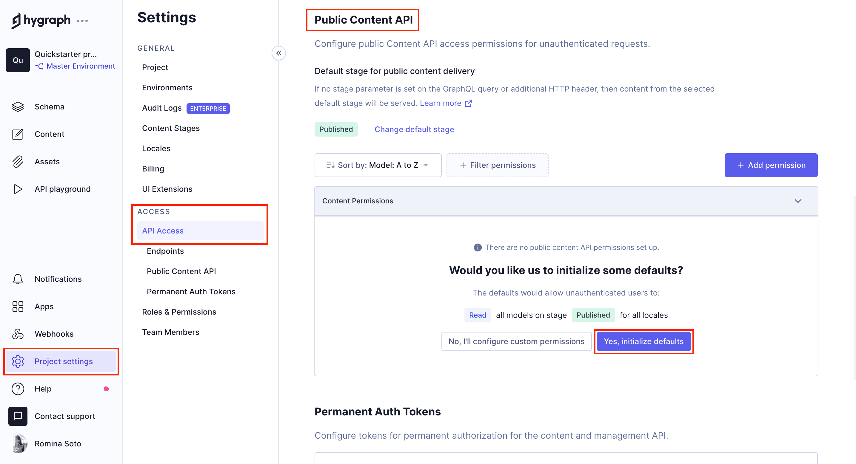
Task: Go to Team Members settings
Action: pyautogui.click(x=170, y=332)
